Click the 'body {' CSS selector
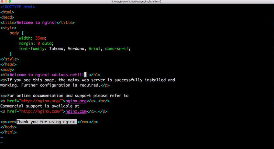This screenshot has width=274, height=149. pos(16,33)
